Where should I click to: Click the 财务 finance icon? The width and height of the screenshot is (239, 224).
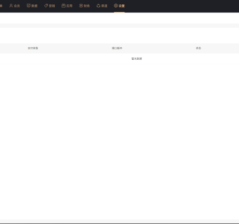(x=81, y=5)
